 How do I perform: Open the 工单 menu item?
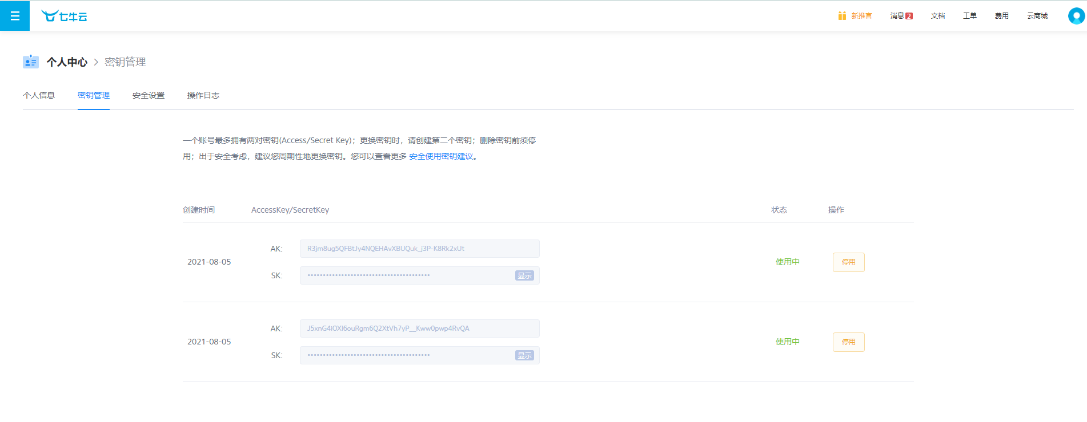970,16
